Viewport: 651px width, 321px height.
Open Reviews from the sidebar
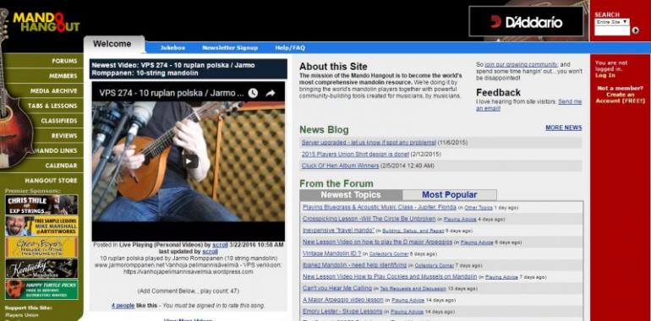coord(64,136)
